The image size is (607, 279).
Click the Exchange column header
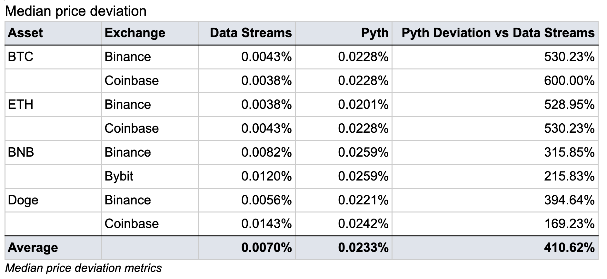point(135,33)
